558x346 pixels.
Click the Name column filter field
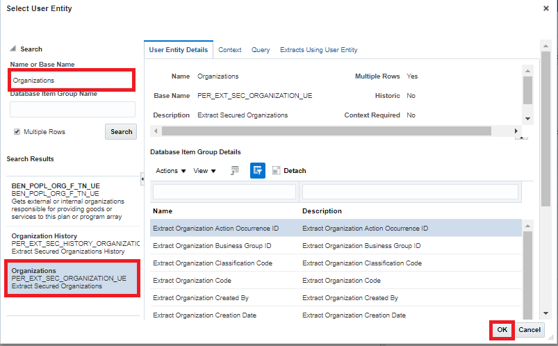(224, 192)
